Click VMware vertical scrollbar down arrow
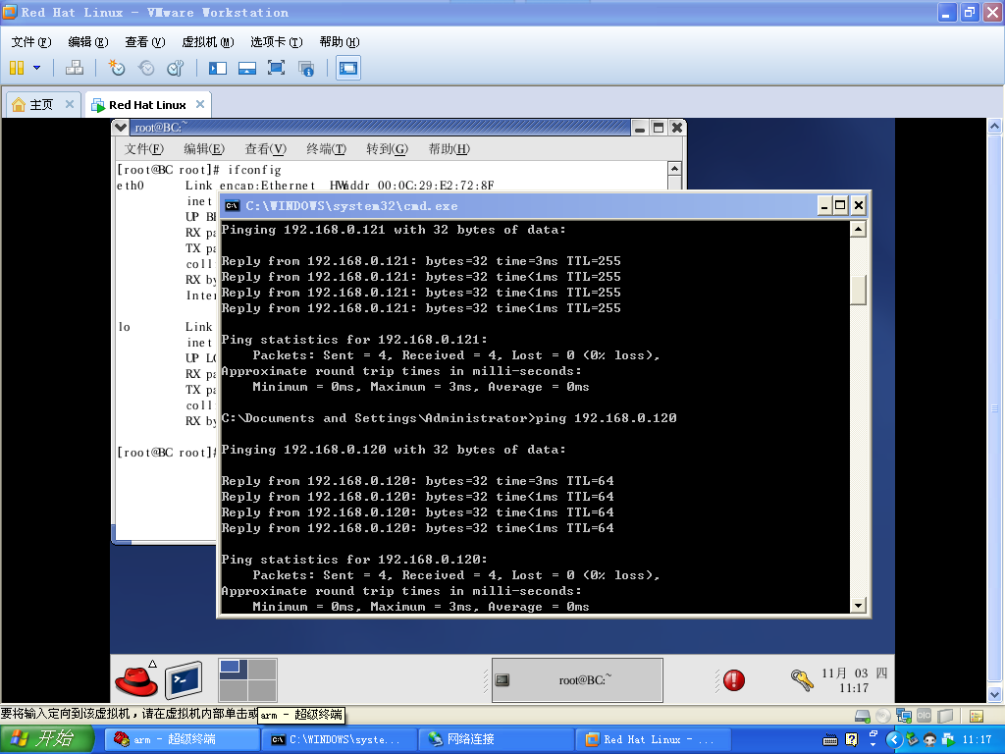1005x754 pixels. (994, 694)
